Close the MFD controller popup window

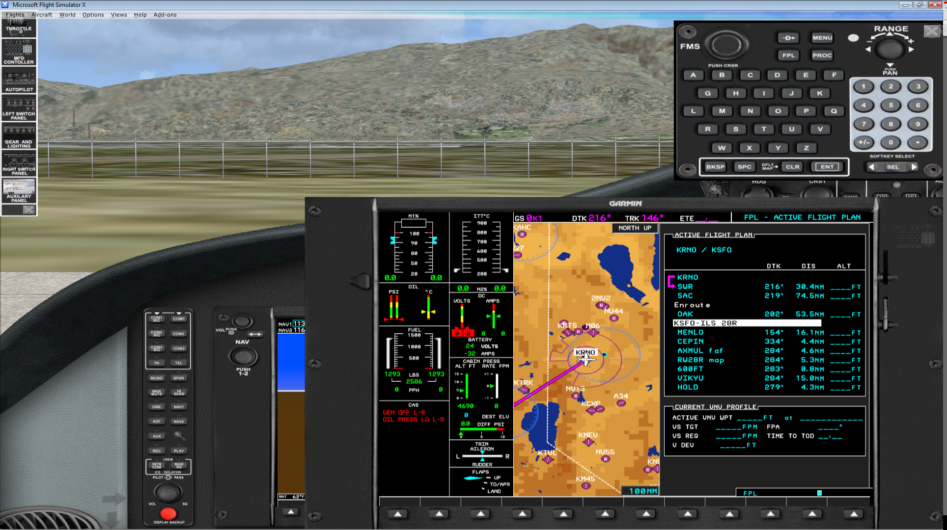tap(932, 31)
